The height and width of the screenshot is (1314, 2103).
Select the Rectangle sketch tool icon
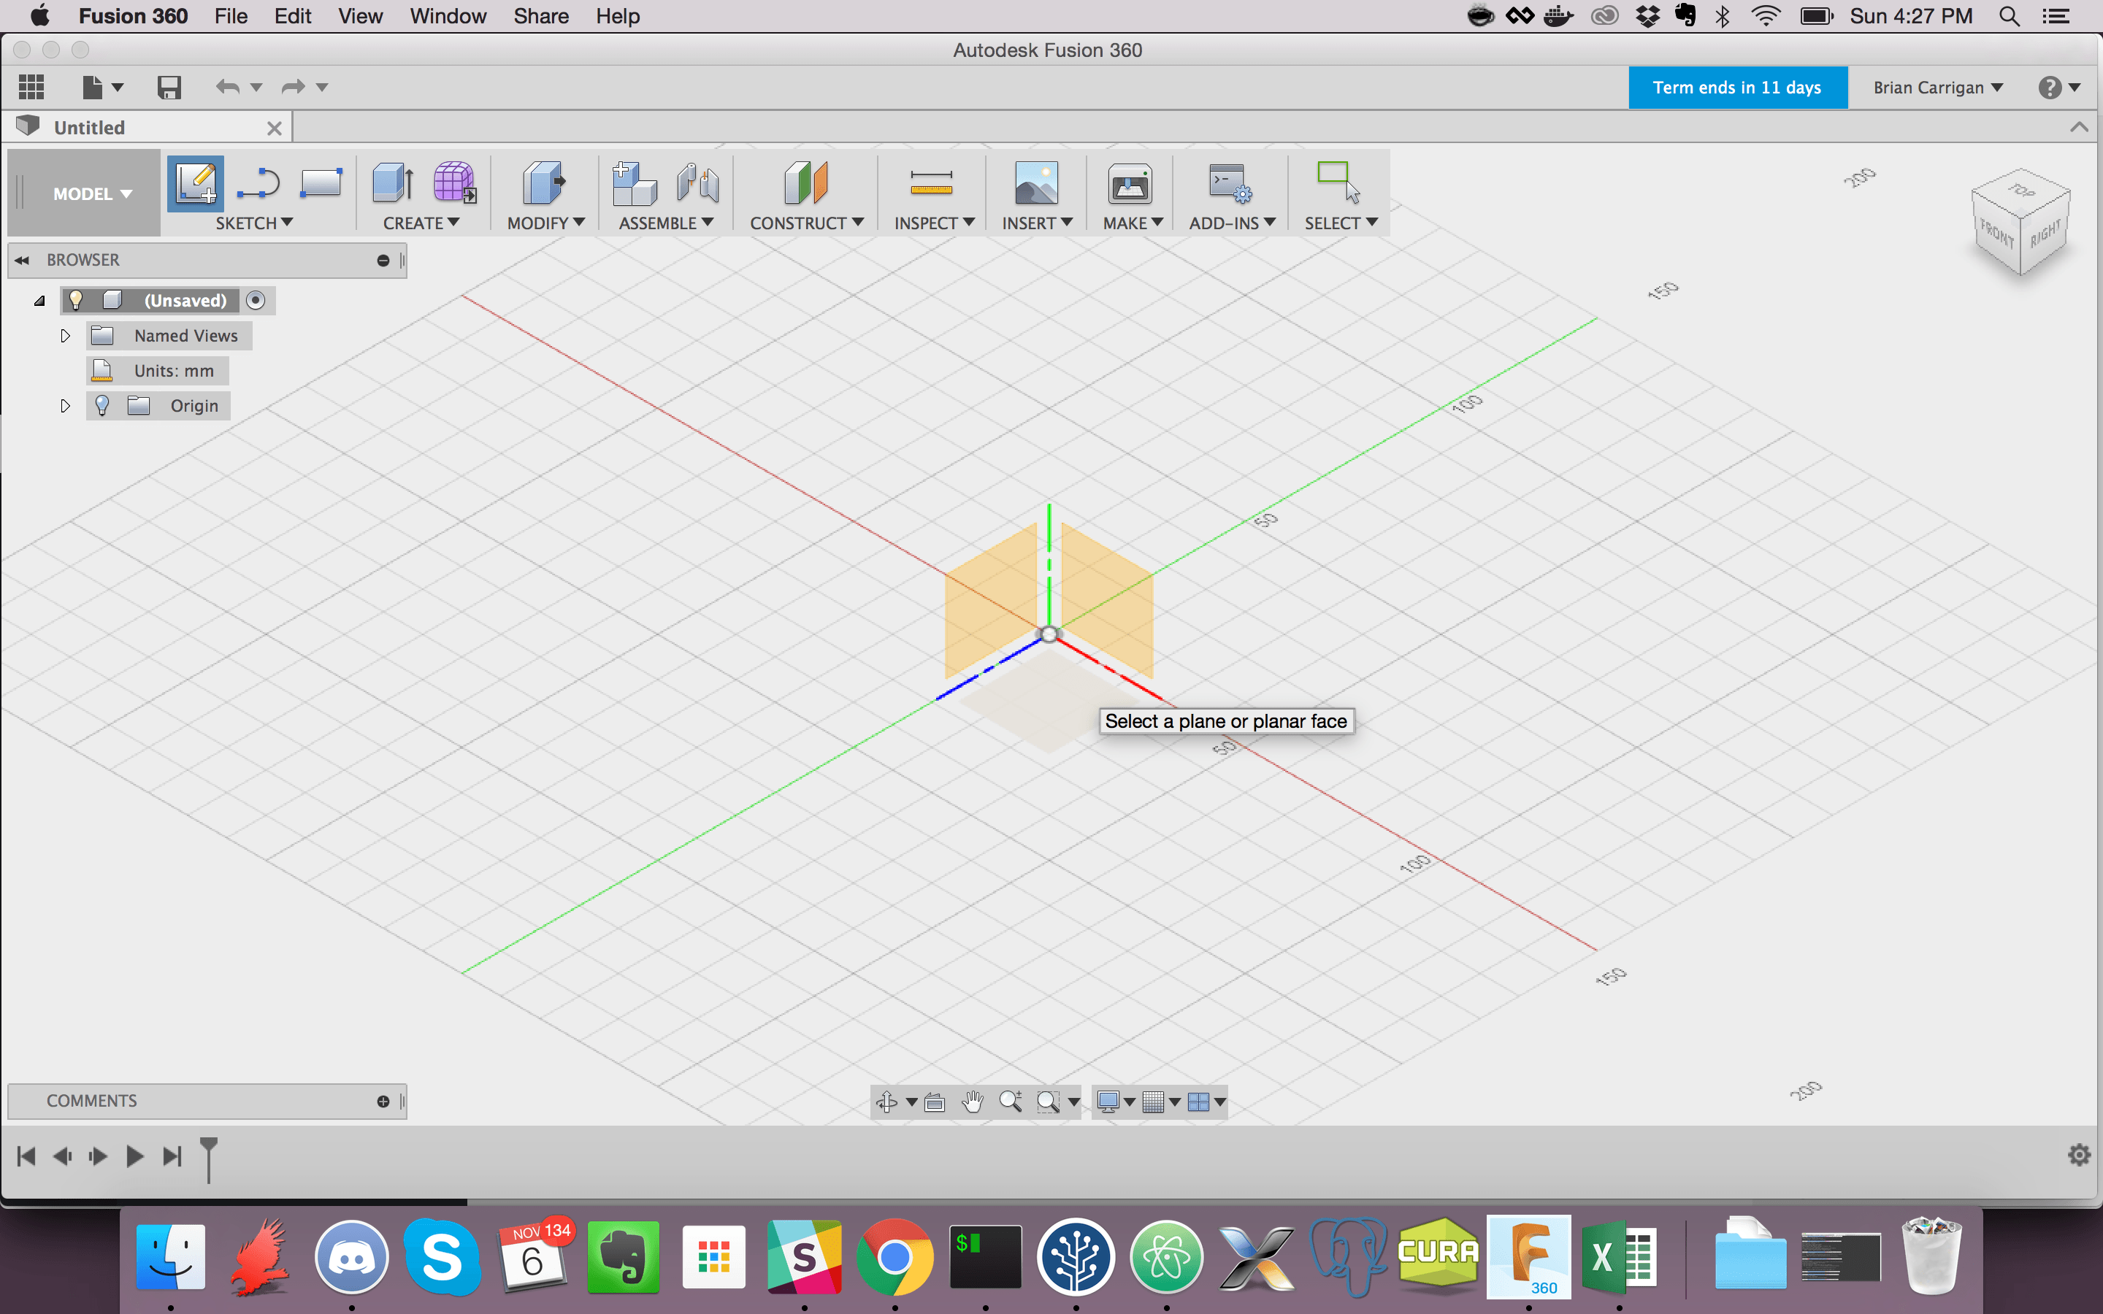point(321,183)
